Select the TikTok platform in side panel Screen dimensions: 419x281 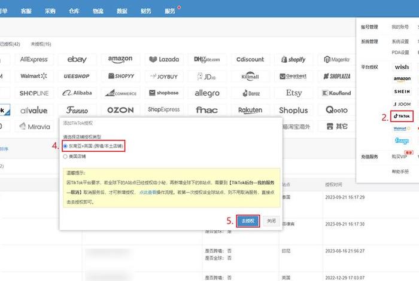(x=402, y=116)
